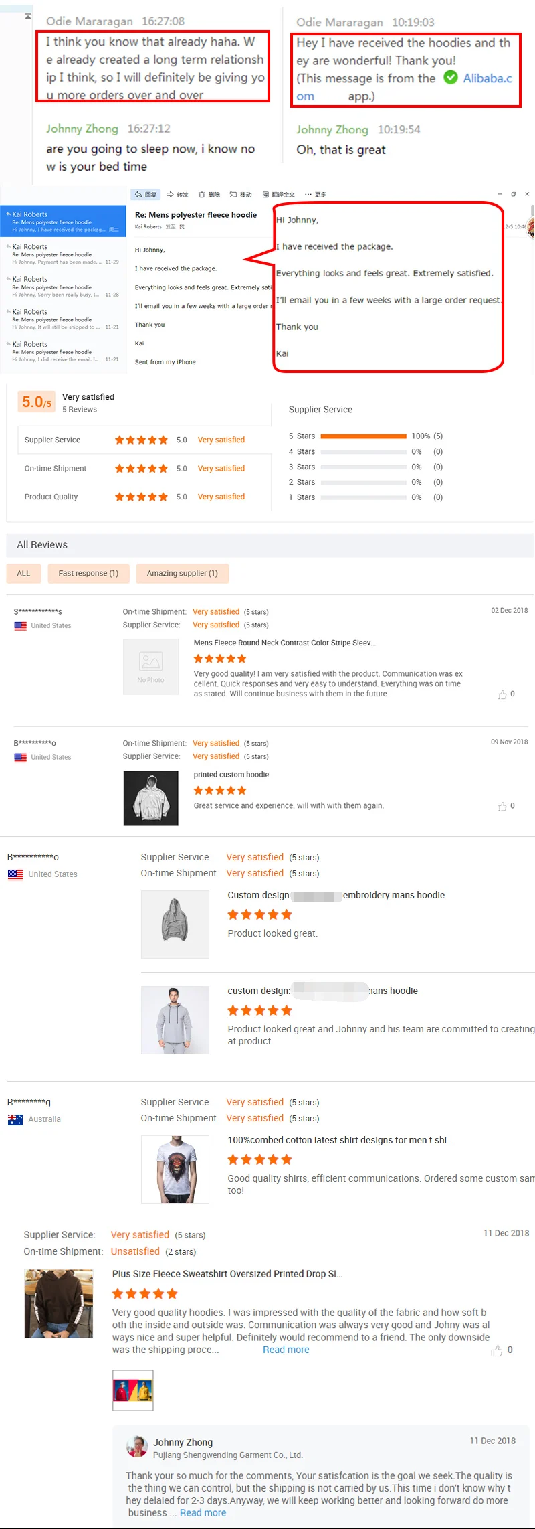Toggle the Fast response (1) review filter
The height and width of the screenshot is (1529, 535).
[x=88, y=573]
